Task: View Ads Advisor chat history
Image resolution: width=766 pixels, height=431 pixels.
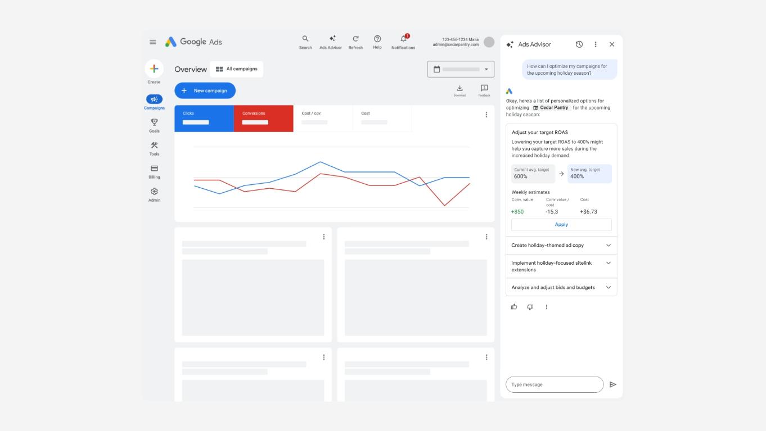Action: click(579, 44)
